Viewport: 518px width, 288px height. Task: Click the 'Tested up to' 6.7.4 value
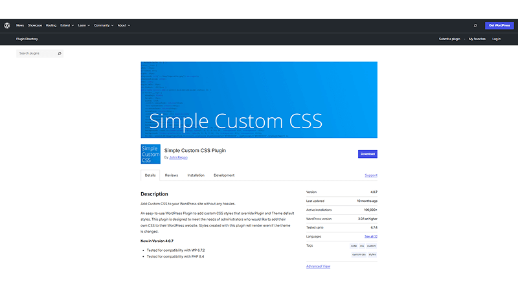[x=374, y=228]
